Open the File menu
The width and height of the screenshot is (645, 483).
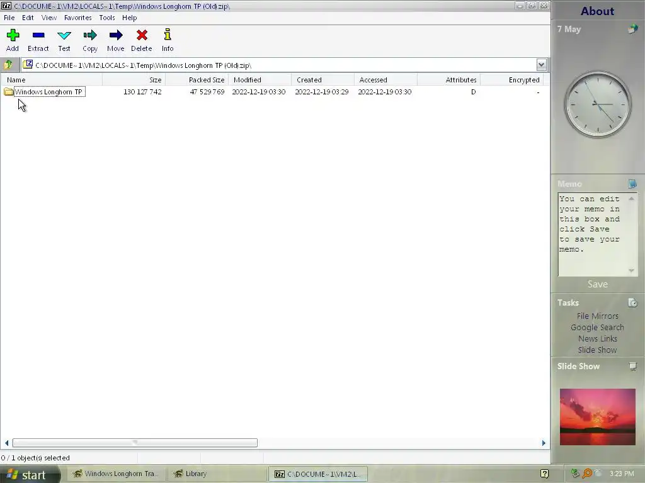pos(9,18)
